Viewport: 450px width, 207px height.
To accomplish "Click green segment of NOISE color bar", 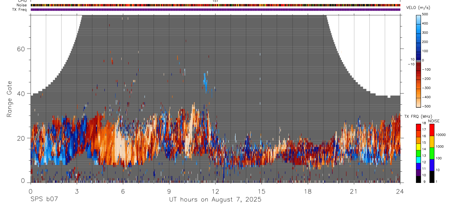I will tap(432, 153).
